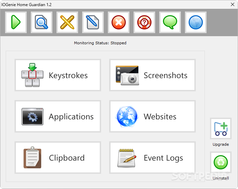238x189 pixels.
Task: Click the blue globe toolbar icon
Action: click(196, 22)
